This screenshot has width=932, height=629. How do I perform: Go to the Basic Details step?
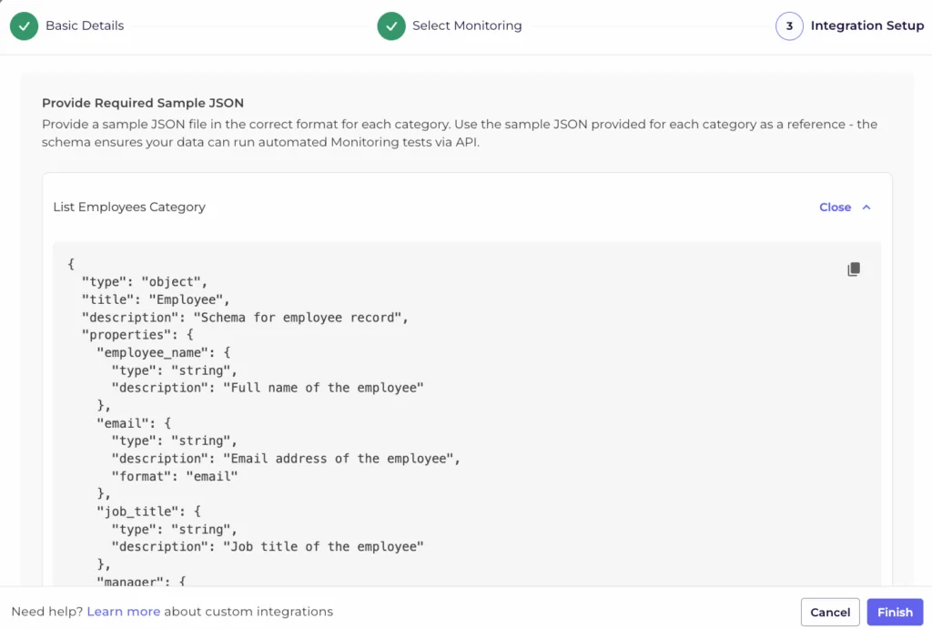pos(85,26)
